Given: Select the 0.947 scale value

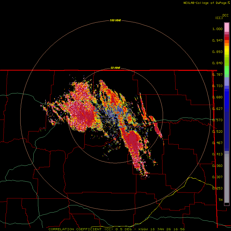Looking at the screenshot, I should (217, 40).
